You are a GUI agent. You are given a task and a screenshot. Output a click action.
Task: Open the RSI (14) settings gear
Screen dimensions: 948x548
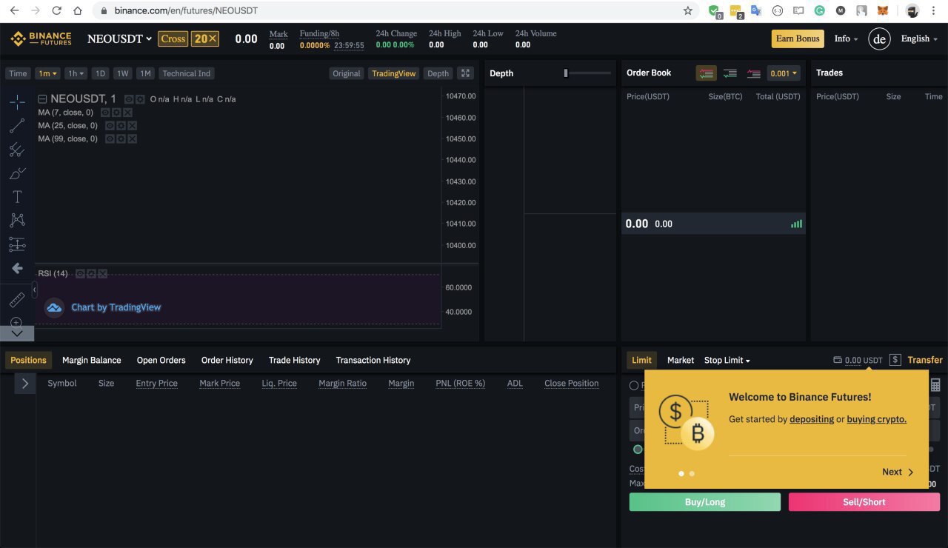pos(91,274)
